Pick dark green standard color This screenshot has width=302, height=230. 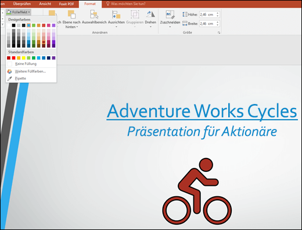tap(34, 58)
